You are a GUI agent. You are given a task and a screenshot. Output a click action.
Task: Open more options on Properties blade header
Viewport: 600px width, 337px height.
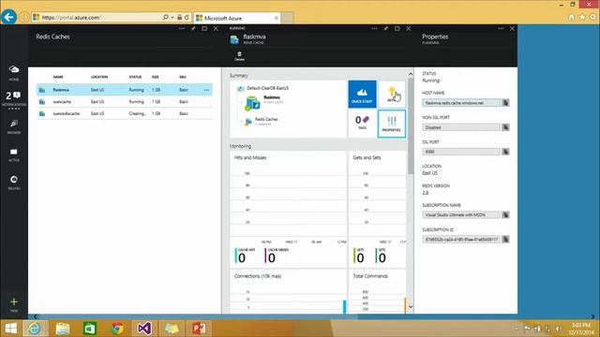pyautogui.click(x=501, y=29)
